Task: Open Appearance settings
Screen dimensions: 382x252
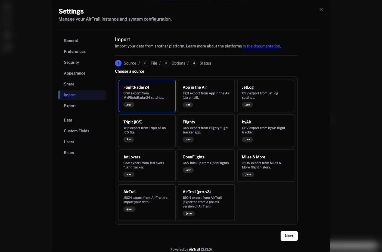Action: pyautogui.click(x=82, y=73)
